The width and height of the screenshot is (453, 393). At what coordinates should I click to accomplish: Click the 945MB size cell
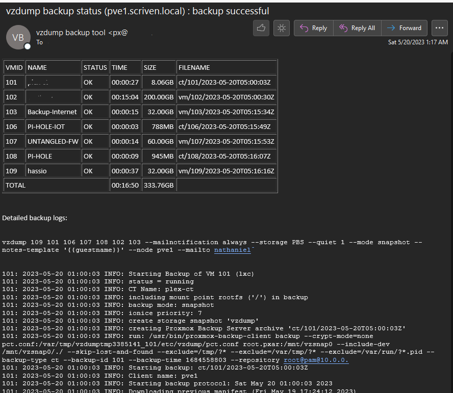click(x=159, y=156)
